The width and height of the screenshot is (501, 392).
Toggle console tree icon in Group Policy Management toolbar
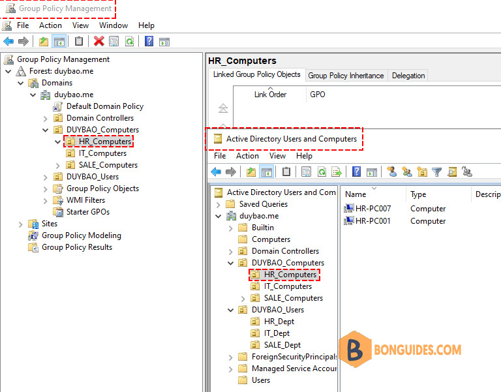59,42
